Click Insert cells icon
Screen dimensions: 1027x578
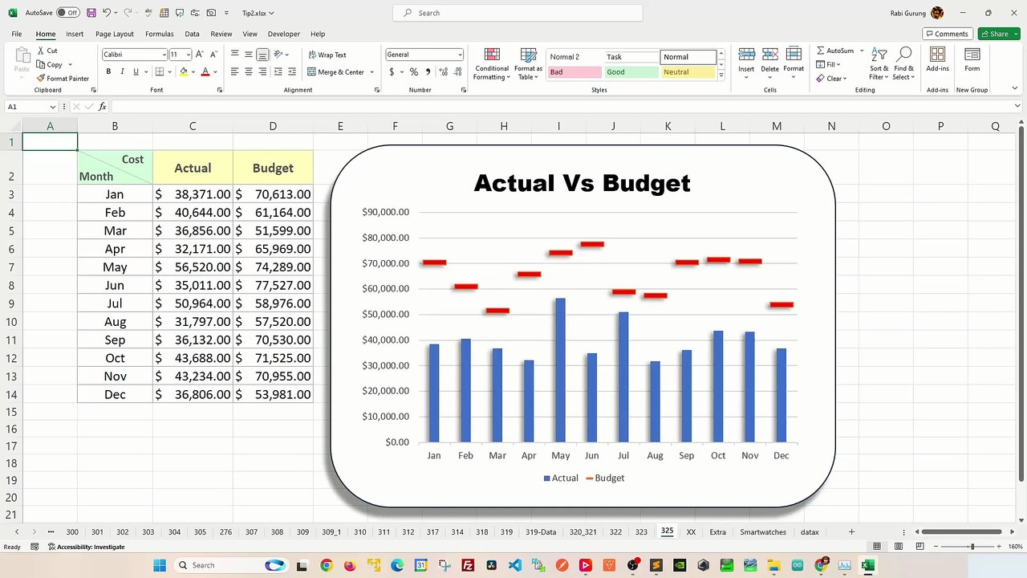click(746, 55)
